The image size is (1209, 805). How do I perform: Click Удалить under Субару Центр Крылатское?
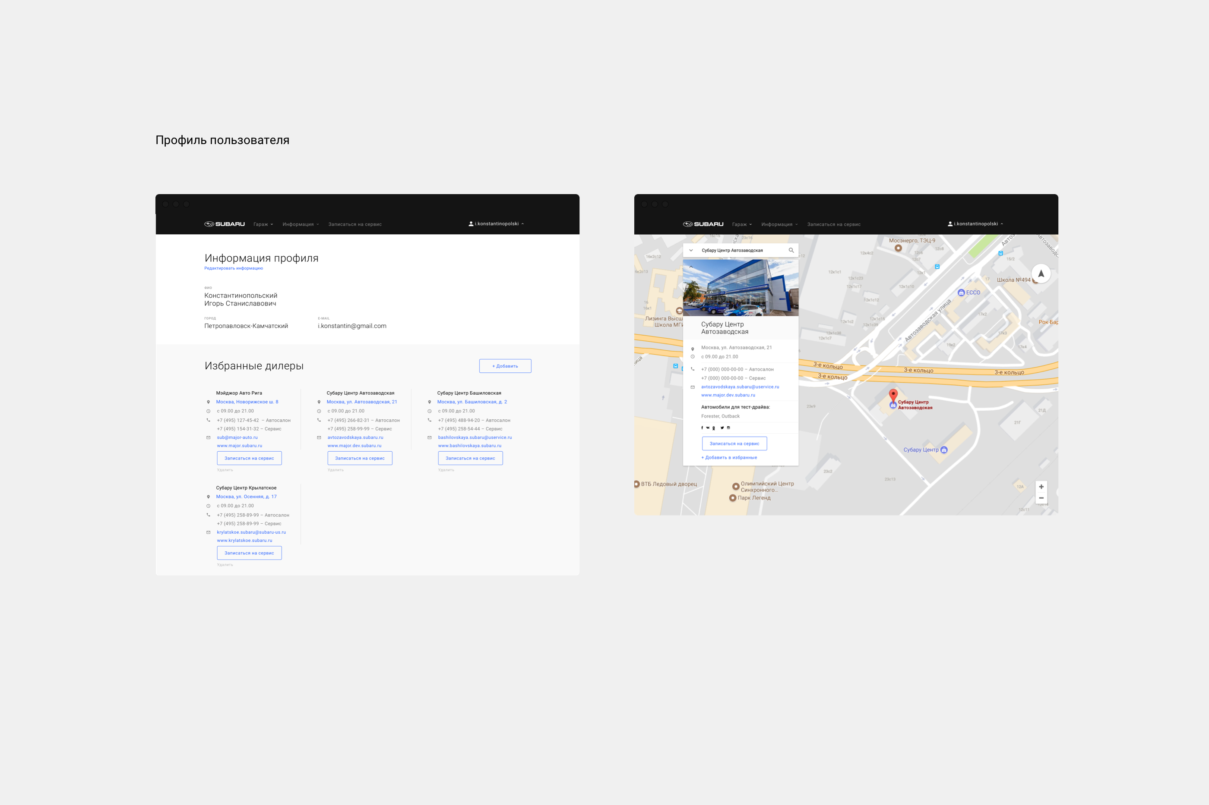coord(225,565)
